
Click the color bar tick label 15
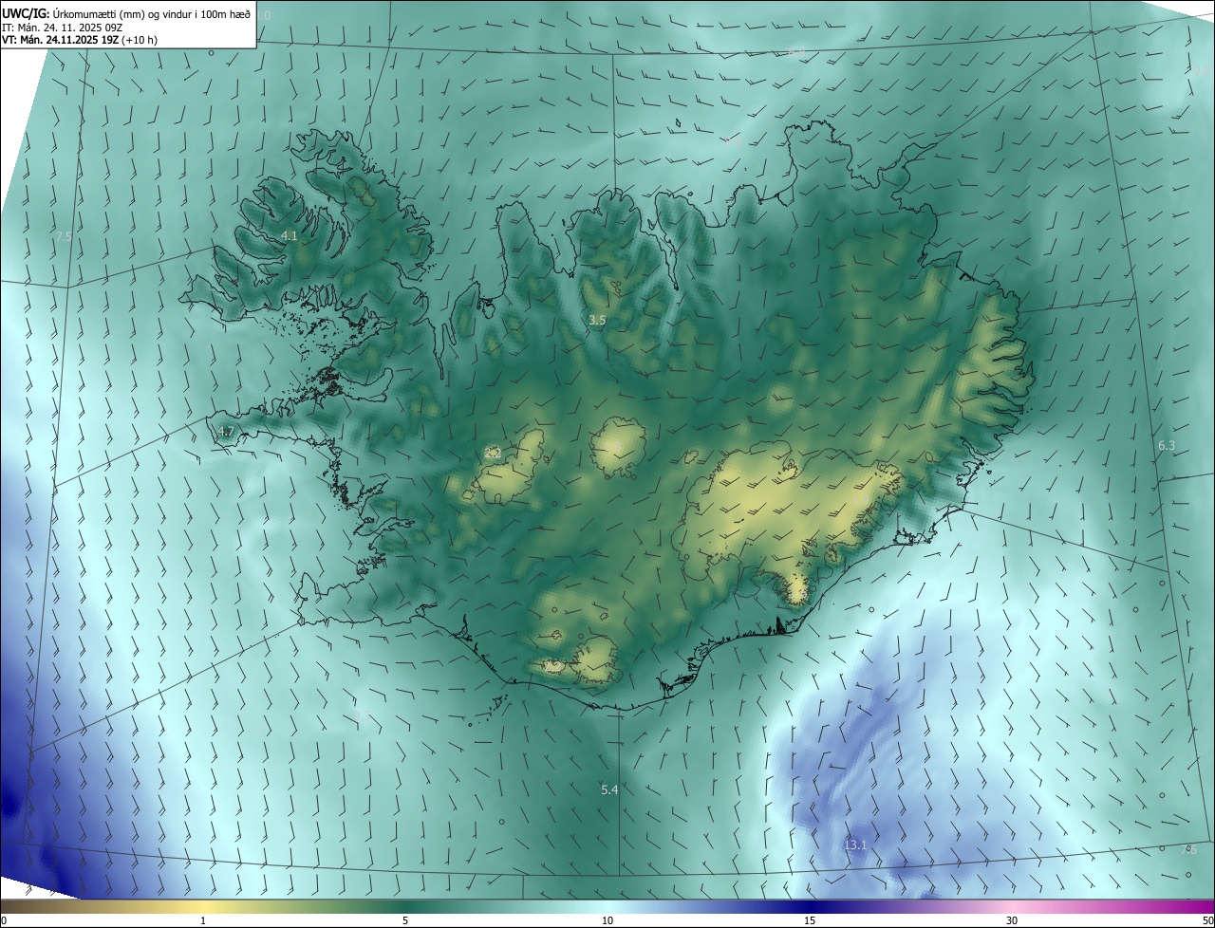click(x=810, y=921)
